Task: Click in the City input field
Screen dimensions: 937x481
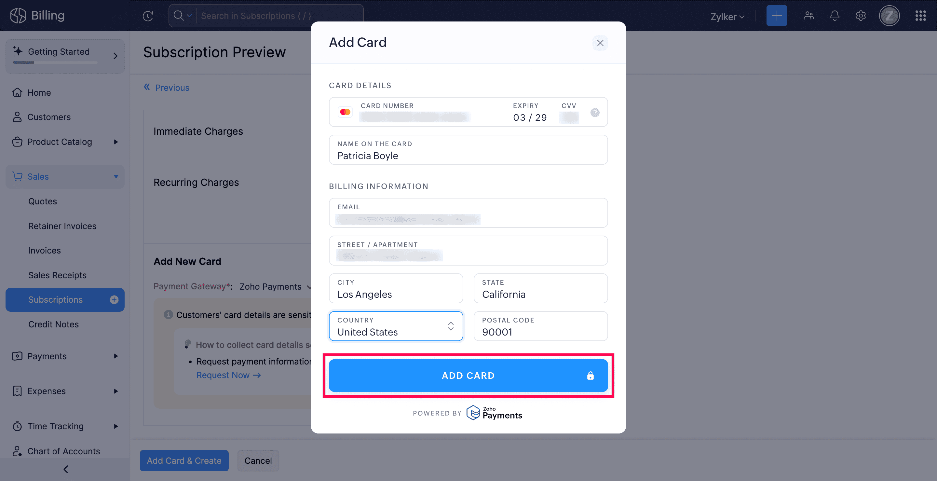Action: pos(396,294)
